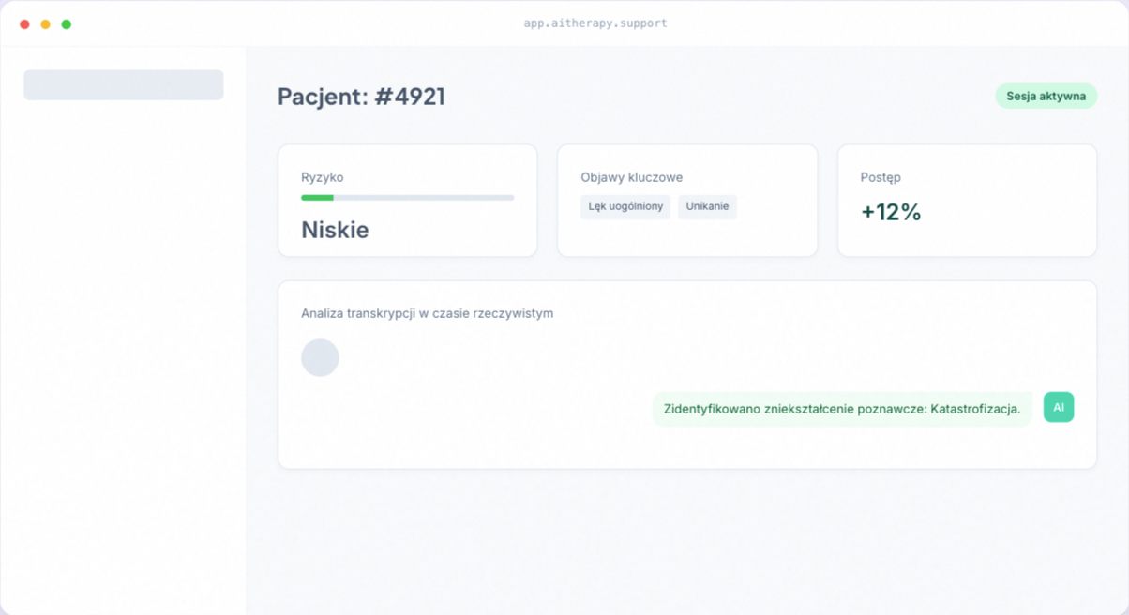Toggle the Sesja aktywna status badge

(1046, 96)
